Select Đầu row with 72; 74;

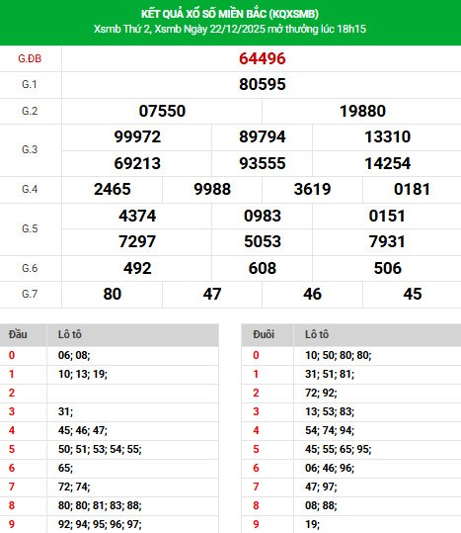(x=110, y=488)
